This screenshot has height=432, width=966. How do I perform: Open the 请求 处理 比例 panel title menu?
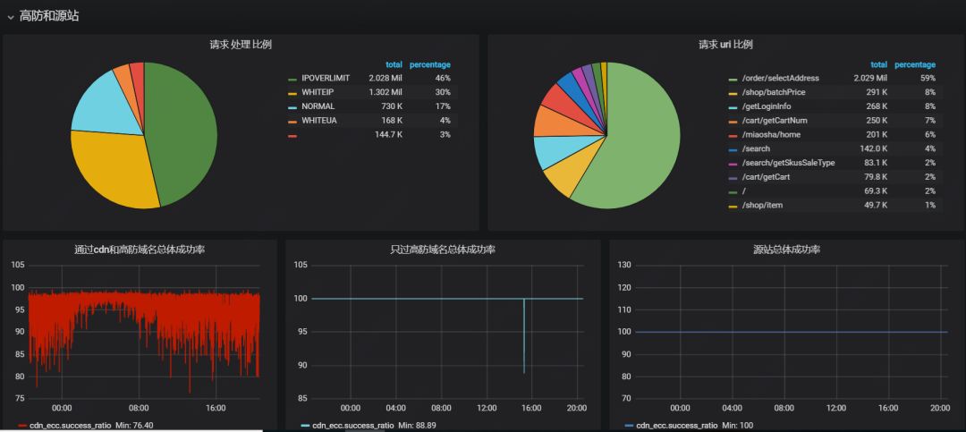coord(241,45)
